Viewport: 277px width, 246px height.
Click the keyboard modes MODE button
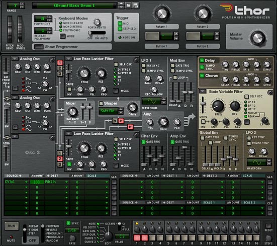pos(62,36)
